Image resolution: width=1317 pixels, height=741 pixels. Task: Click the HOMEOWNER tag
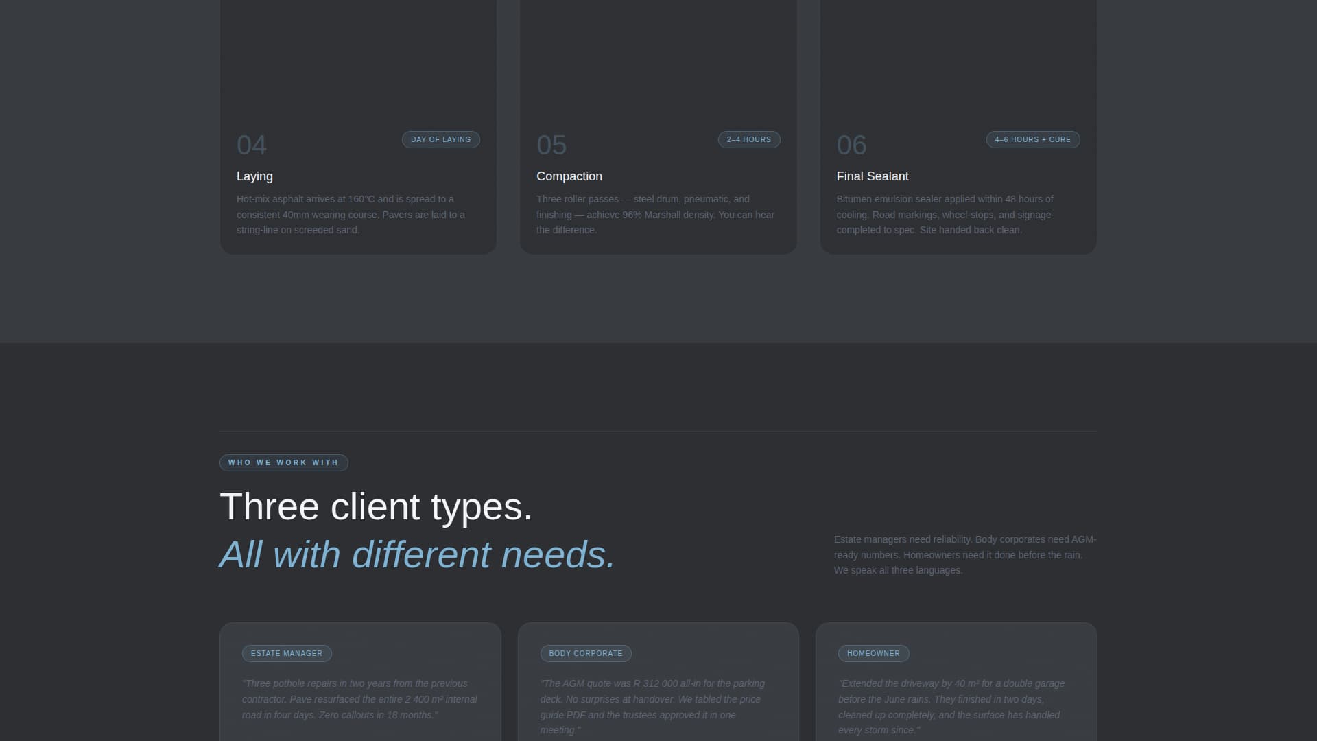[x=873, y=653]
